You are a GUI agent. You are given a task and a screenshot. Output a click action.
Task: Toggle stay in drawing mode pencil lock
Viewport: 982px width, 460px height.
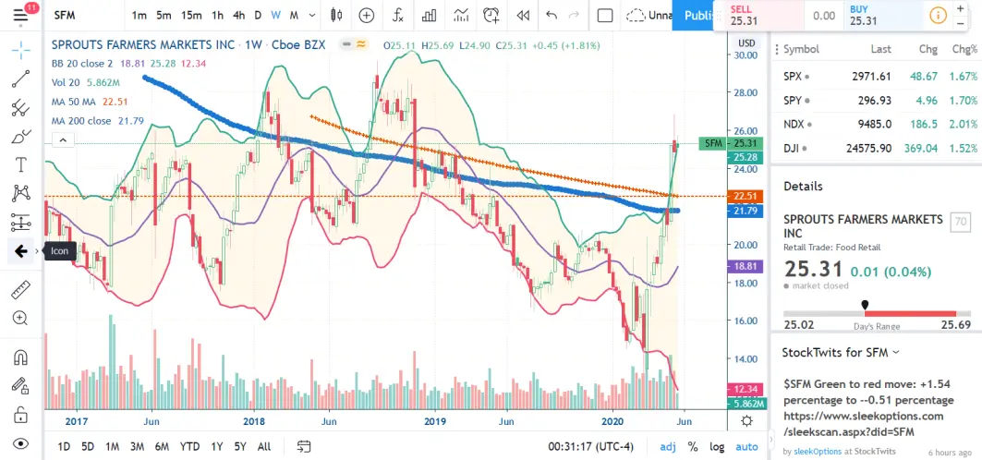pos(20,385)
